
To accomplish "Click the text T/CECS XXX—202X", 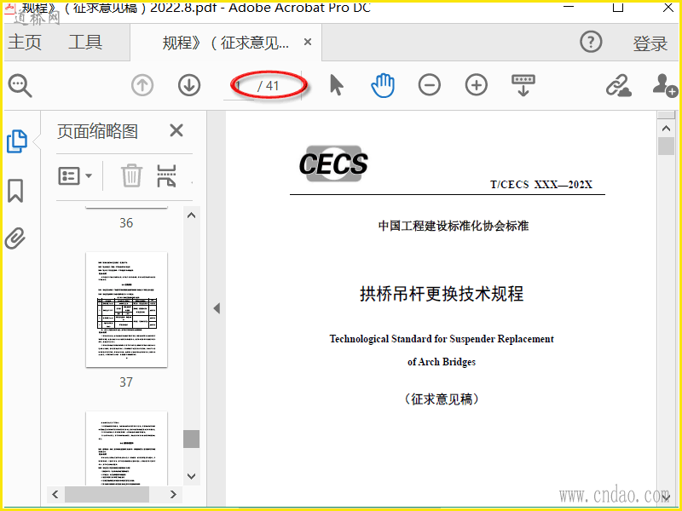I will 541,185.
